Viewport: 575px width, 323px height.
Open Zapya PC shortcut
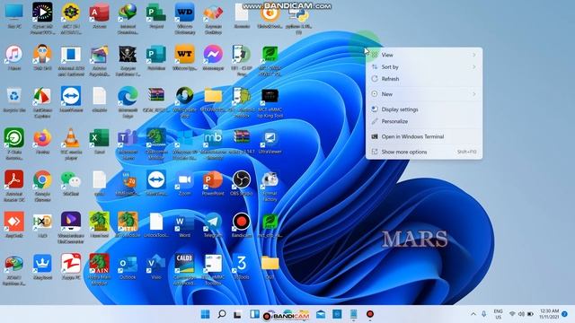click(71, 266)
